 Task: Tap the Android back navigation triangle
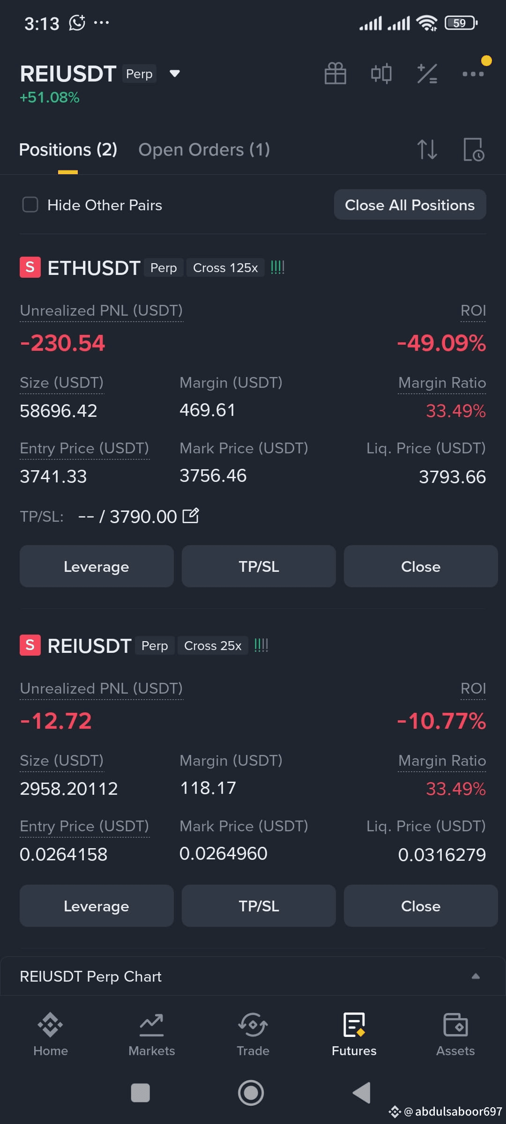362,1093
